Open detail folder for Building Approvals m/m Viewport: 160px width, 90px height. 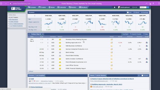111,42
